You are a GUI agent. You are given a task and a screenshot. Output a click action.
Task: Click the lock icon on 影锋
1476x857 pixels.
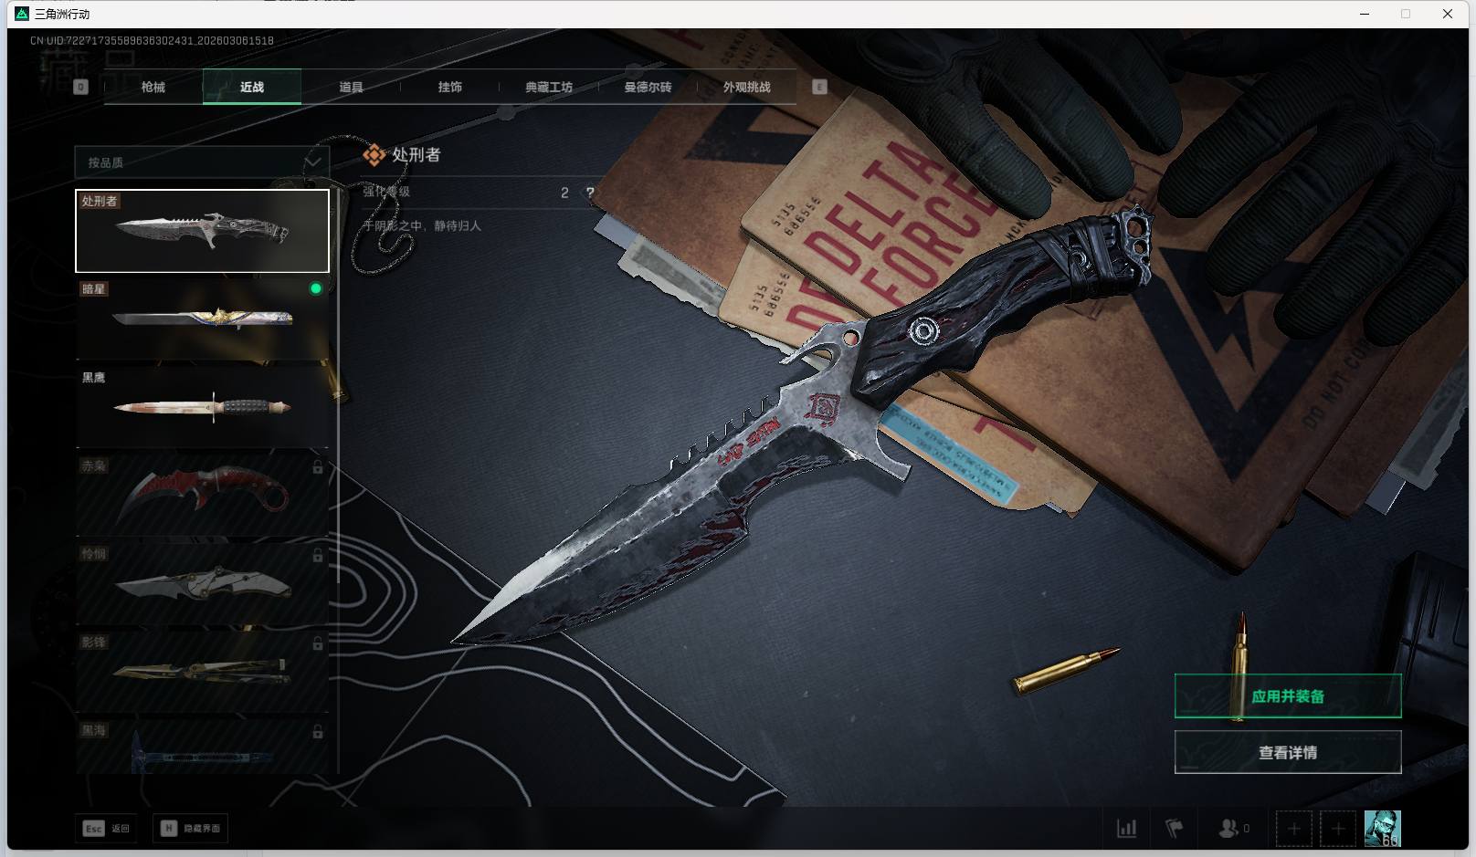click(x=317, y=644)
